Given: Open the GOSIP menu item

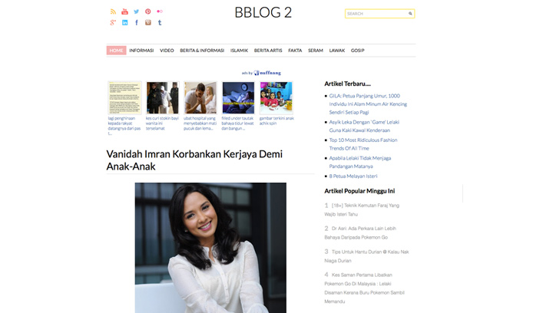Looking at the screenshot, I should (x=357, y=51).
